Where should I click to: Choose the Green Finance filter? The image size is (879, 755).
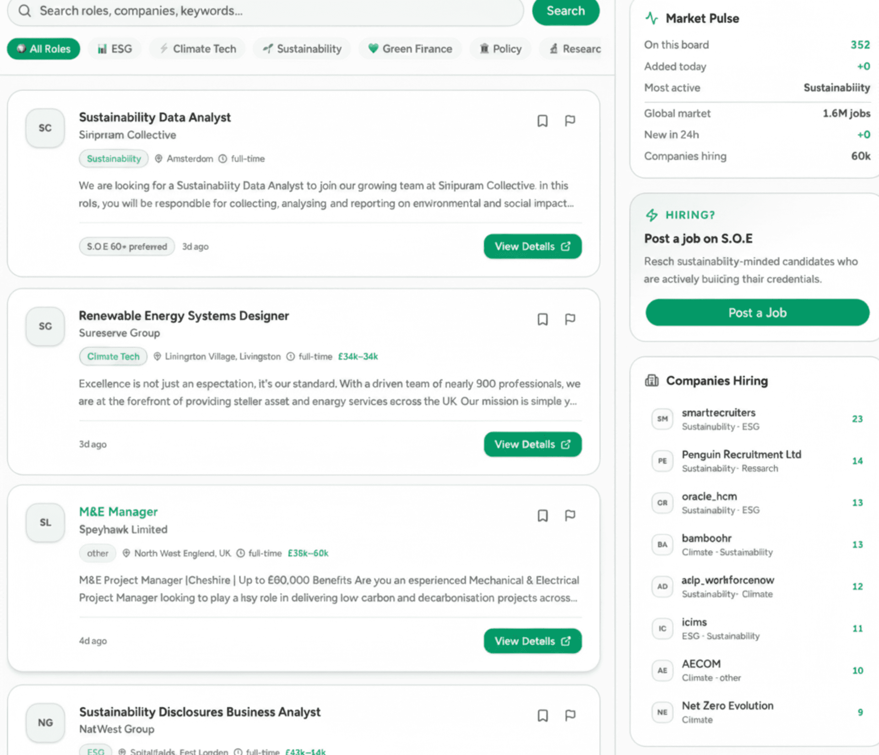(410, 49)
